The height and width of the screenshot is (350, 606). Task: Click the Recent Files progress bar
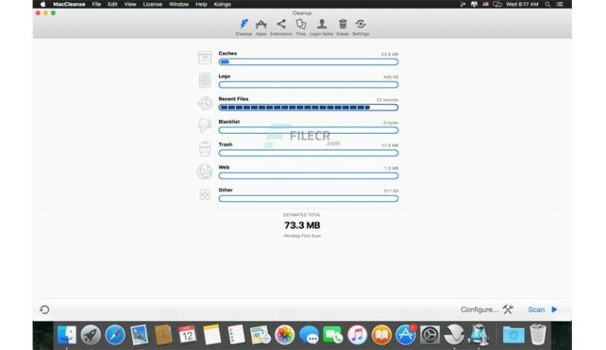tap(308, 107)
